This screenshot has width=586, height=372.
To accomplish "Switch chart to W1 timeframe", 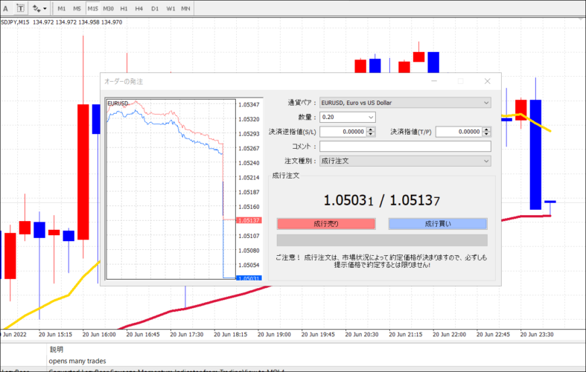I will click(171, 8).
